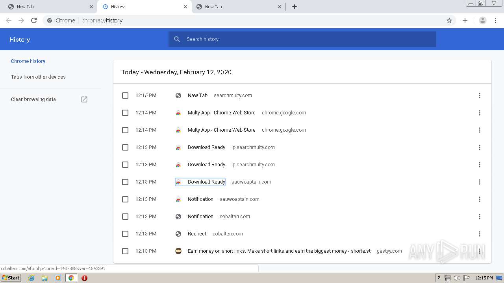The image size is (504, 283).
Task: Click the volume icon in system tray
Action: (457, 278)
